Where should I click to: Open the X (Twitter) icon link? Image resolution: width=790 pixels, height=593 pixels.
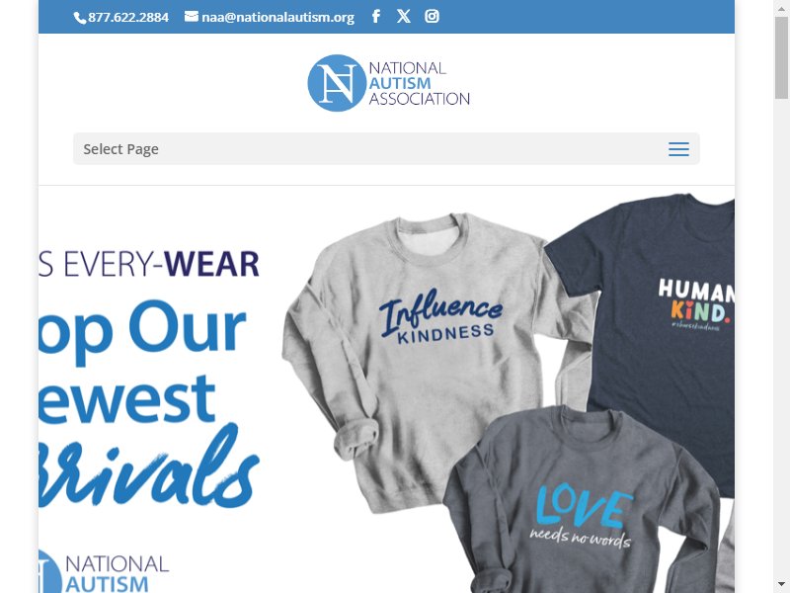click(x=403, y=16)
